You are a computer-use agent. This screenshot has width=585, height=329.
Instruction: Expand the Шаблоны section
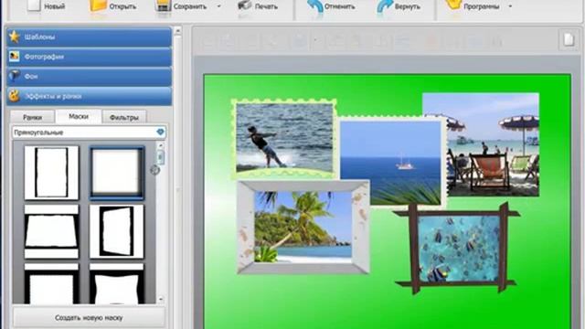[90, 37]
